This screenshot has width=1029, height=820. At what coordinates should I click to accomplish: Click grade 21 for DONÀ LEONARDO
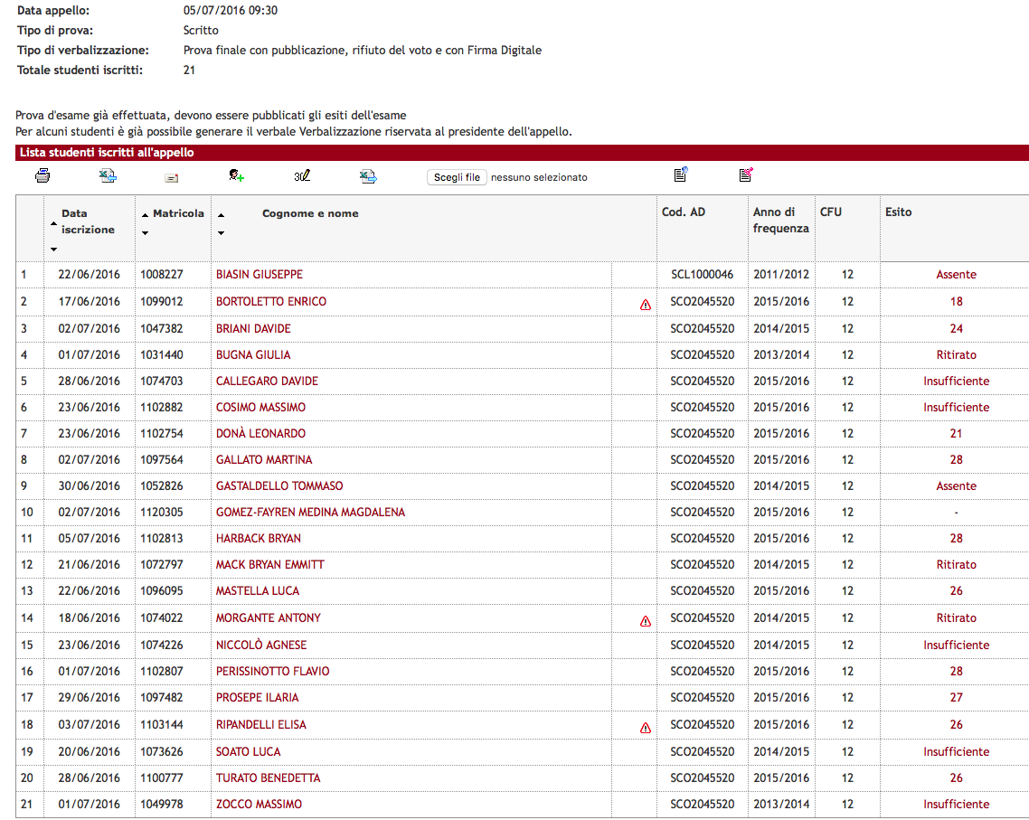tap(956, 434)
